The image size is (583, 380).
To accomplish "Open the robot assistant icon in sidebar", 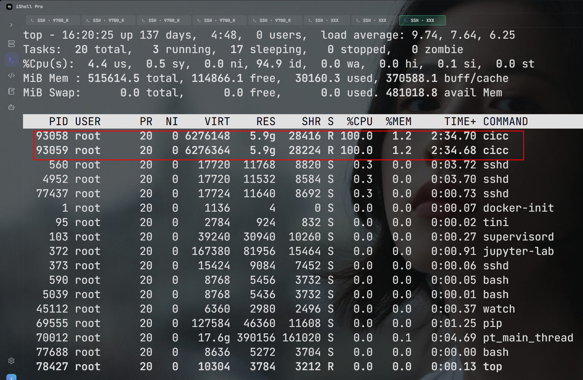I will coord(11,107).
